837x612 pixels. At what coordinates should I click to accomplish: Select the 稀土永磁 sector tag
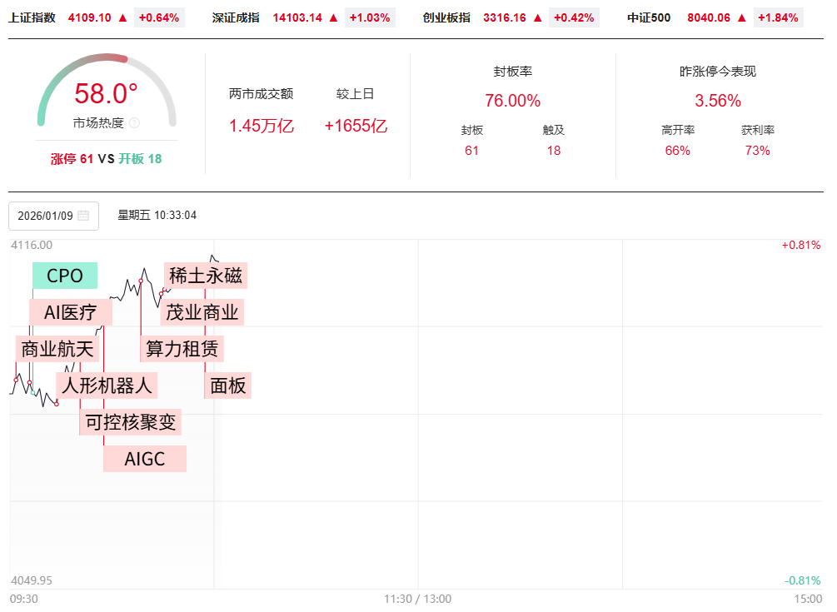(x=206, y=276)
